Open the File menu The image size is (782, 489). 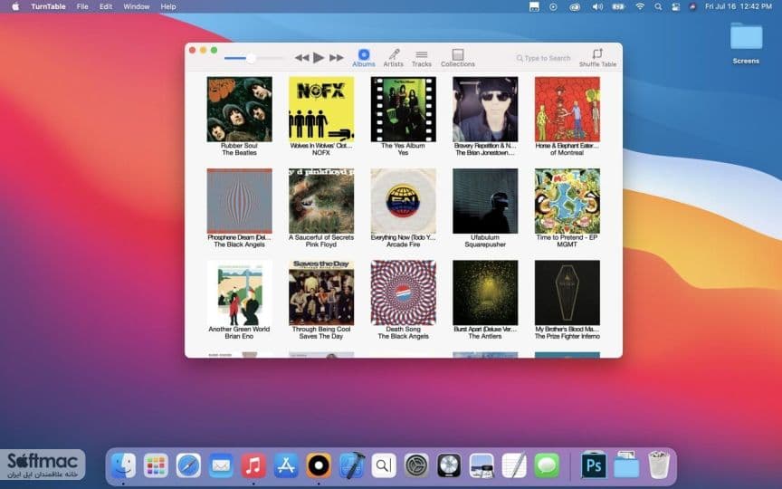tap(82, 6)
